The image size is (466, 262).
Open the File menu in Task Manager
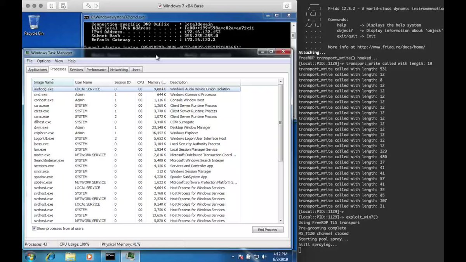30,61
